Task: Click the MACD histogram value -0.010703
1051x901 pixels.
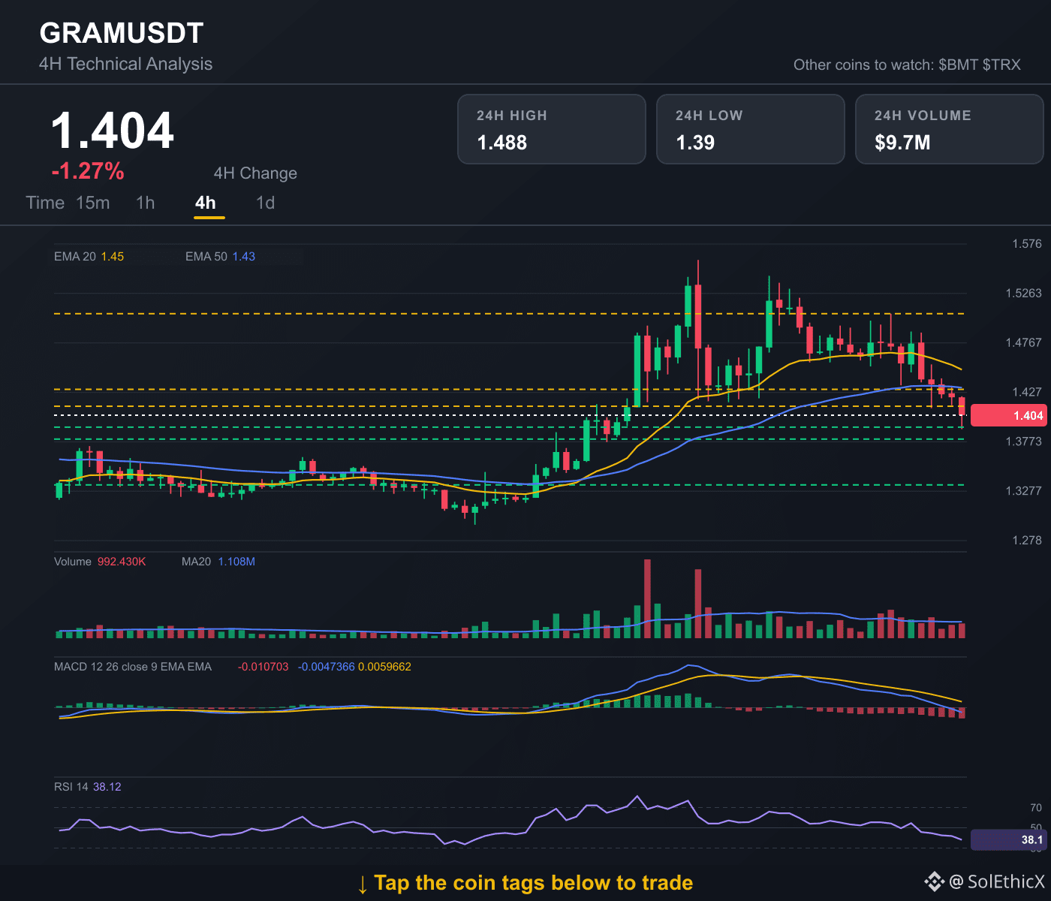Action: 263,667
